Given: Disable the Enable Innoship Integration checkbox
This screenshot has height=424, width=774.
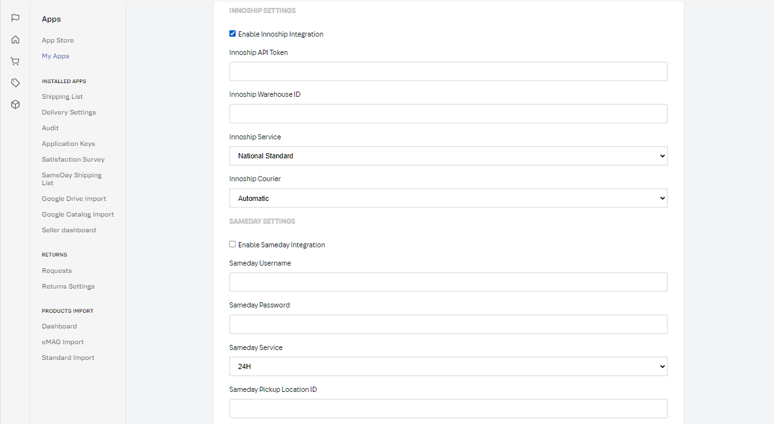Looking at the screenshot, I should pos(233,34).
